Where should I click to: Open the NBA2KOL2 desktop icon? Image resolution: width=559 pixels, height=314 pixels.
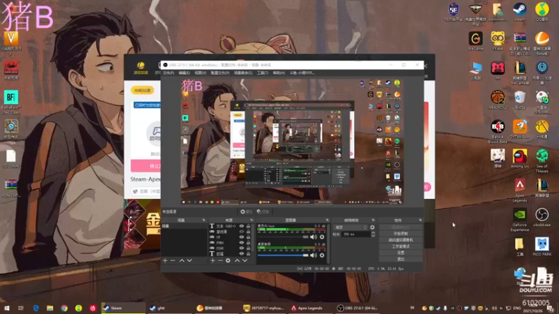pos(498,99)
